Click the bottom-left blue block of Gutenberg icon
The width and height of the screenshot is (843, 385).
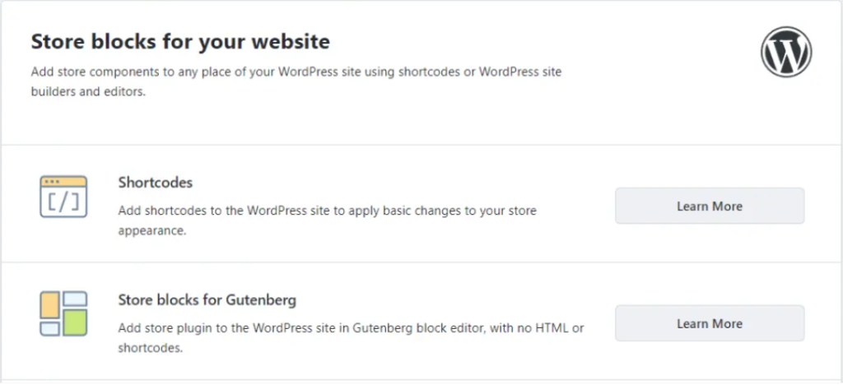50,329
